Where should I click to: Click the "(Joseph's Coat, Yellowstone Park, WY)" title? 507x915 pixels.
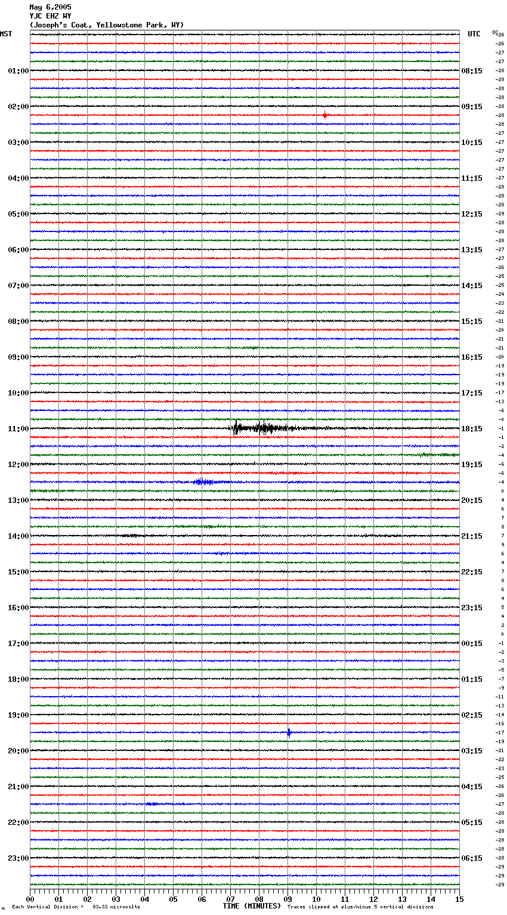pyautogui.click(x=107, y=25)
